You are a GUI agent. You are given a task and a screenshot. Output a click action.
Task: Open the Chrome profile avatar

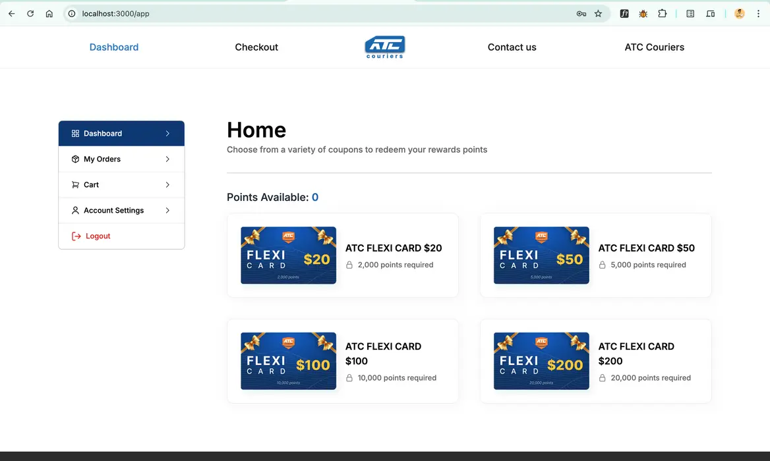click(740, 14)
